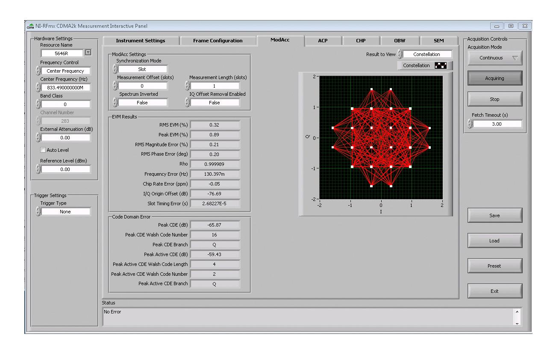Click the Constellation legend label
The width and height of the screenshot is (553, 354).
416,66
